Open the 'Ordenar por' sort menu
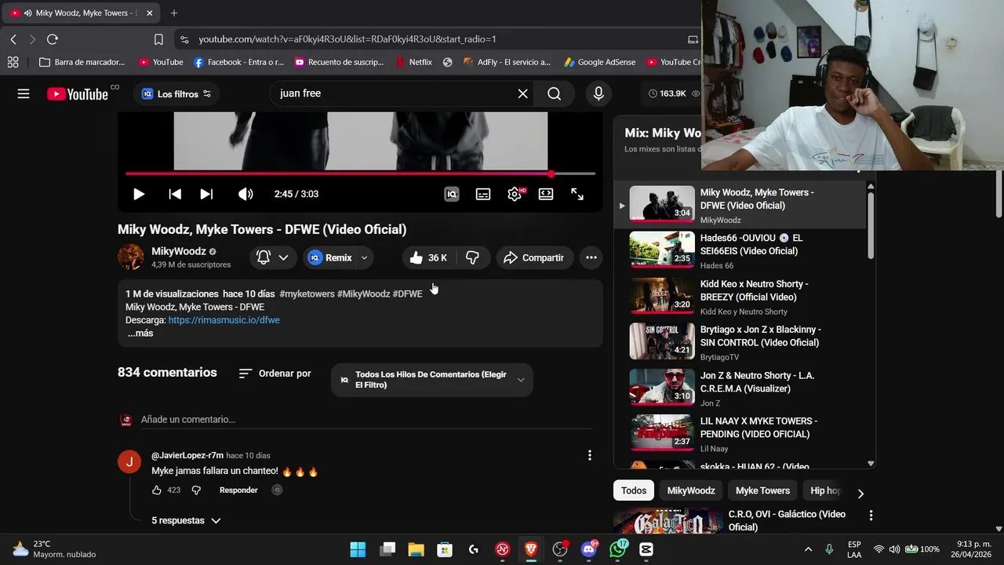The height and width of the screenshot is (565, 1004). pyautogui.click(x=275, y=374)
